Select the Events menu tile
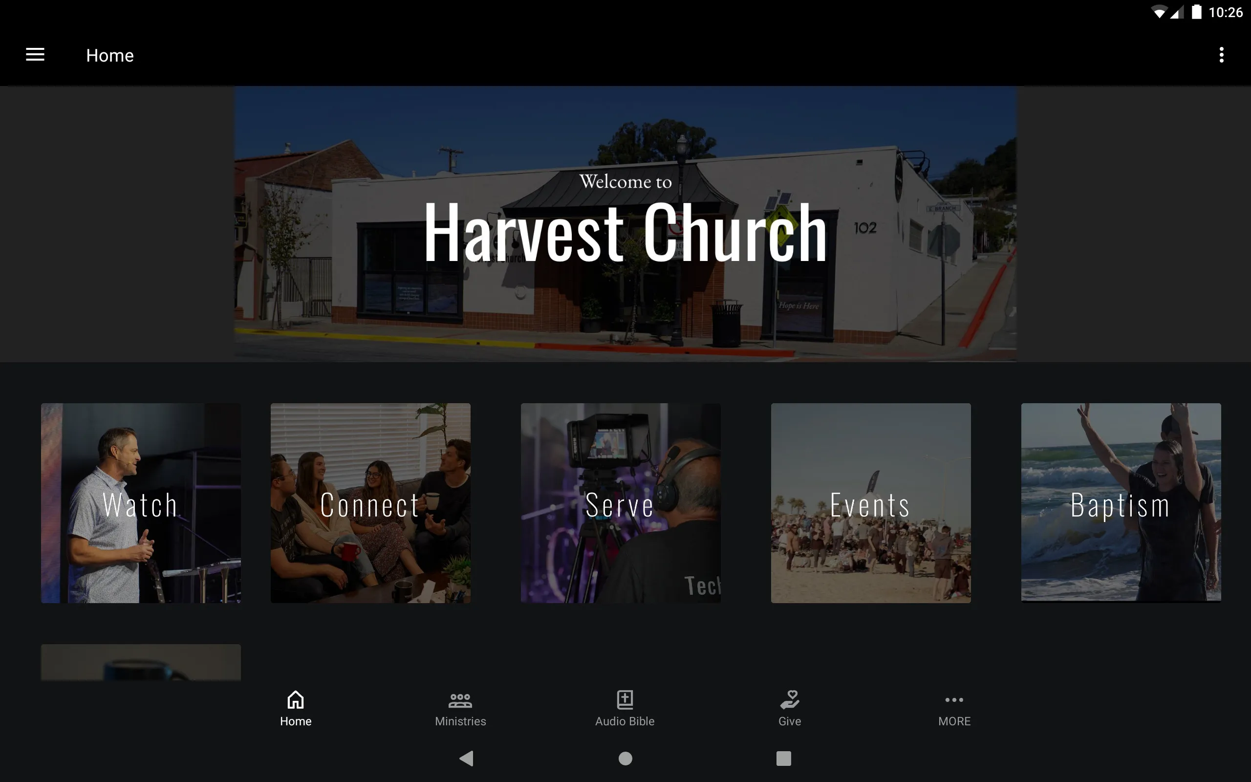This screenshot has width=1251, height=782. (x=870, y=503)
